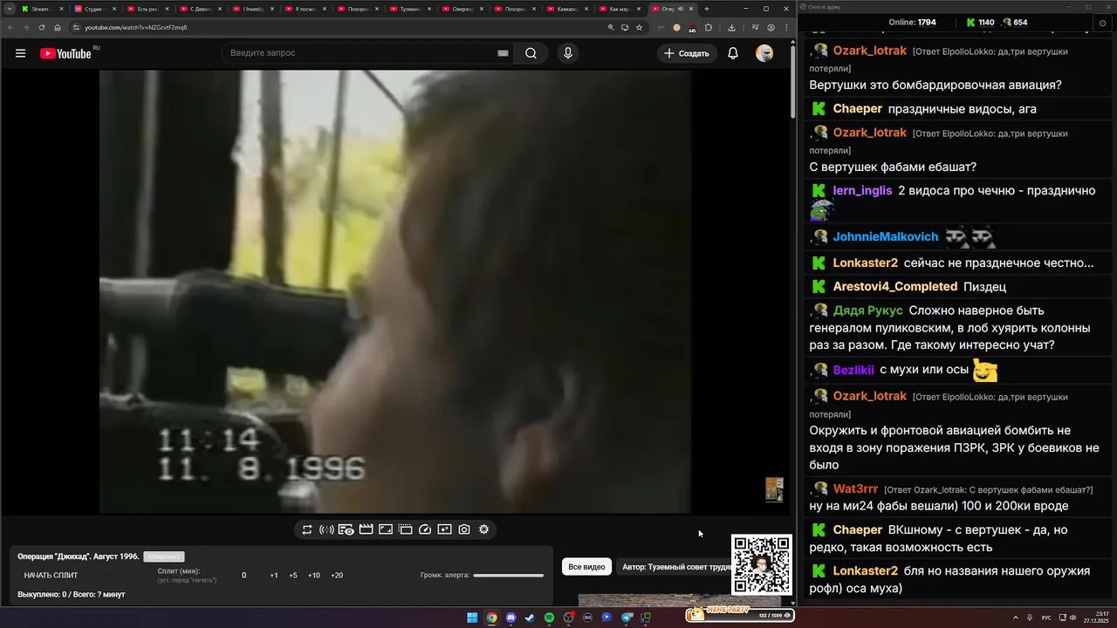The image size is (1117, 628).
Task: Click the 'MEME PARTY' widget on the taskbar
Action: point(740,615)
